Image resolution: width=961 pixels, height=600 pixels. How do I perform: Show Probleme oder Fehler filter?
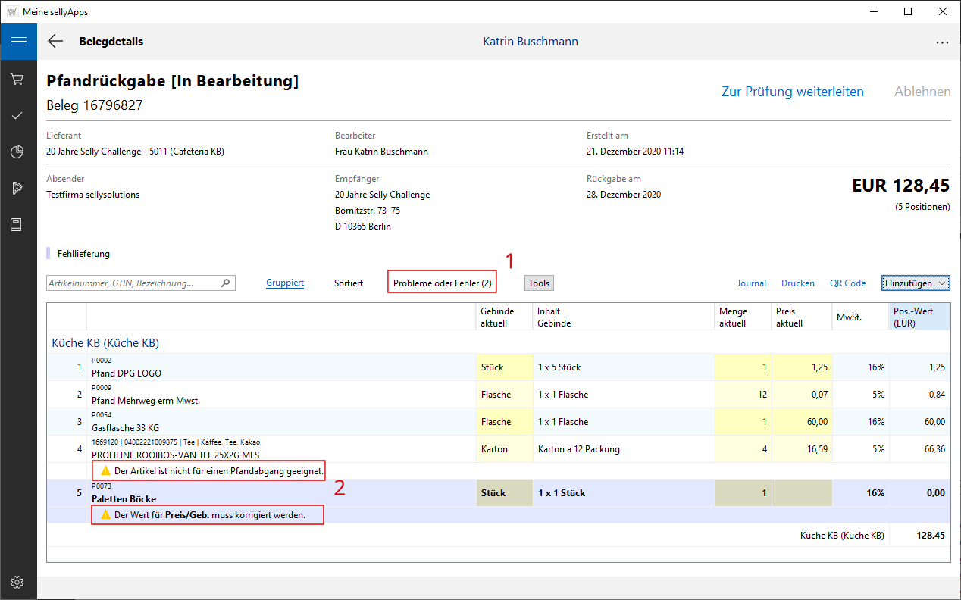(x=442, y=283)
